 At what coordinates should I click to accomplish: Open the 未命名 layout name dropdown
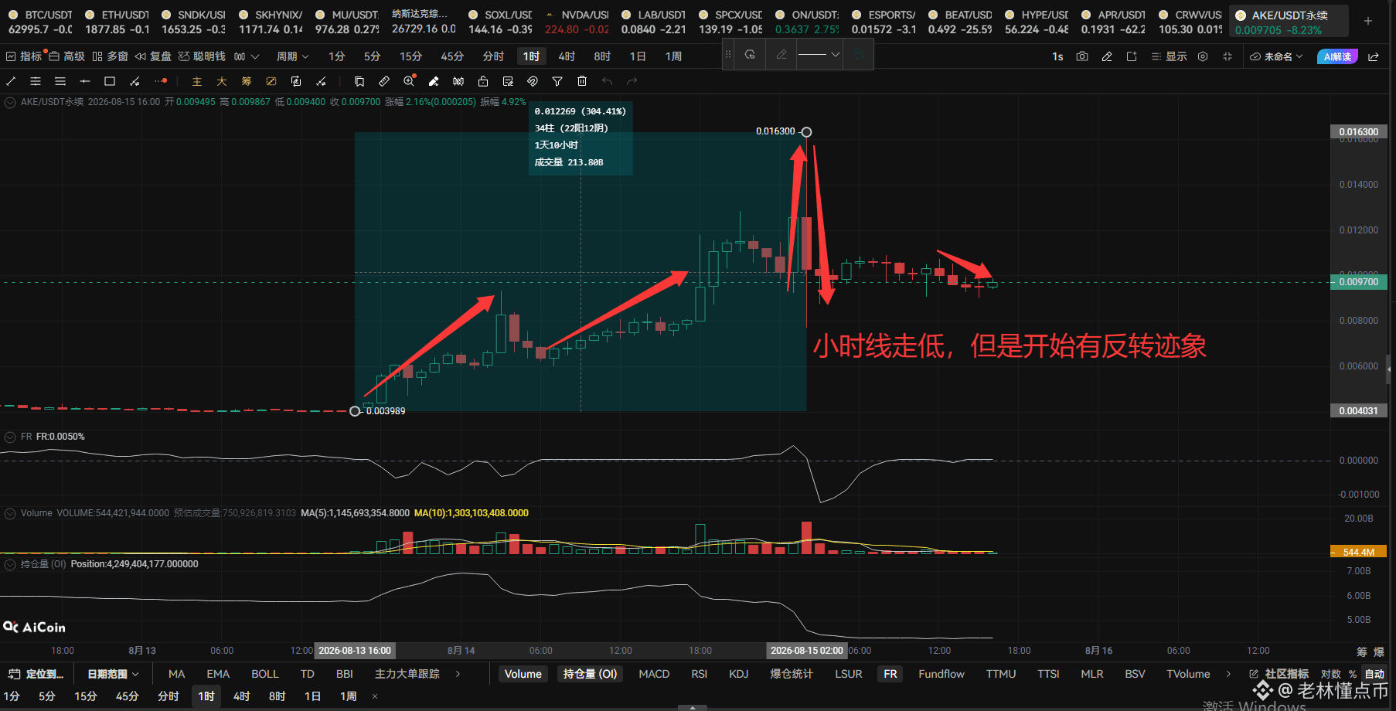(1276, 56)
